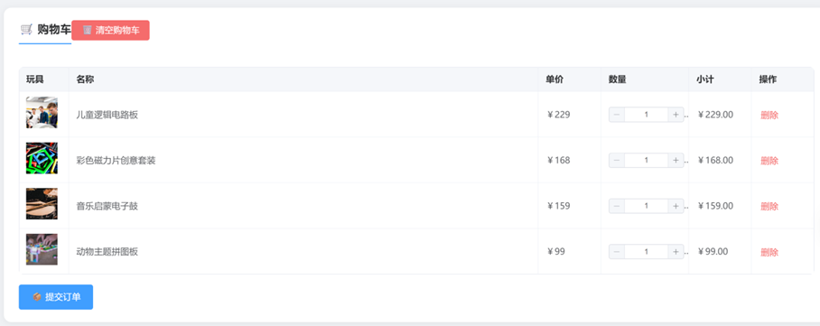Decrease quantity of 动物主题拼图板
The height and width of the screenshot is (326, 820).
[617, 252]
